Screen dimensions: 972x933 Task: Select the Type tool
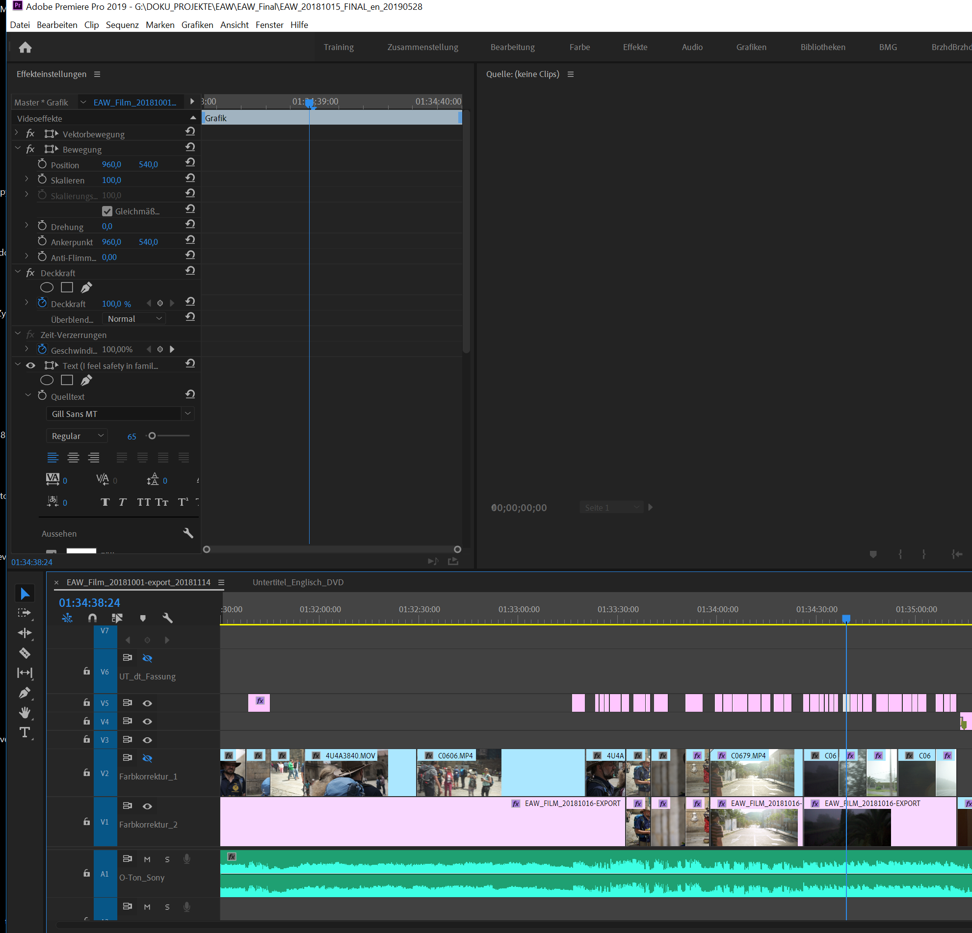(x=25, y=732)
